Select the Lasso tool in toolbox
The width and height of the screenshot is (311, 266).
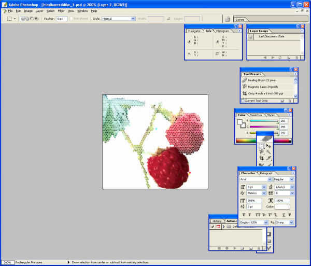coord(262,152)
